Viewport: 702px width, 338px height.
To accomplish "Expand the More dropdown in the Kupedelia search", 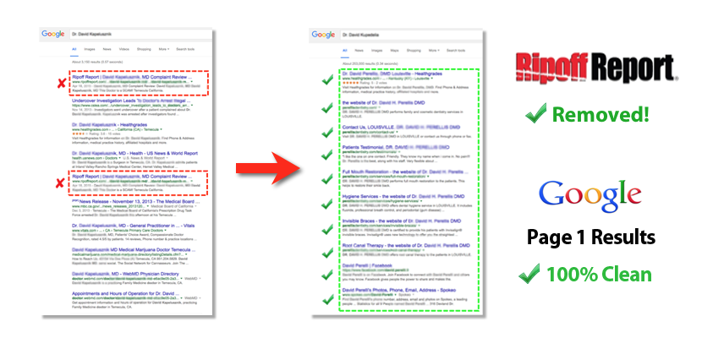I will 434,51.
